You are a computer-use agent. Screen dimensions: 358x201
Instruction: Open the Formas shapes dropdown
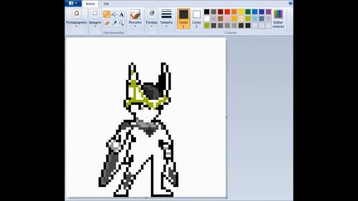[152, 18]
